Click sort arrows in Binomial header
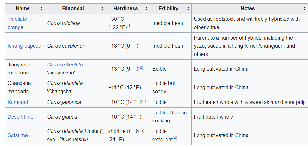The width and height of the screenshot is (308, 147). (102, 9)
